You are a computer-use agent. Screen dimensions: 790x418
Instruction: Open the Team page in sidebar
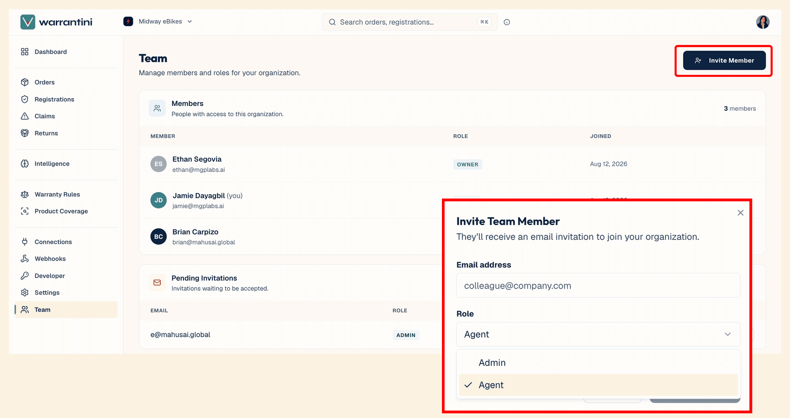66,310
